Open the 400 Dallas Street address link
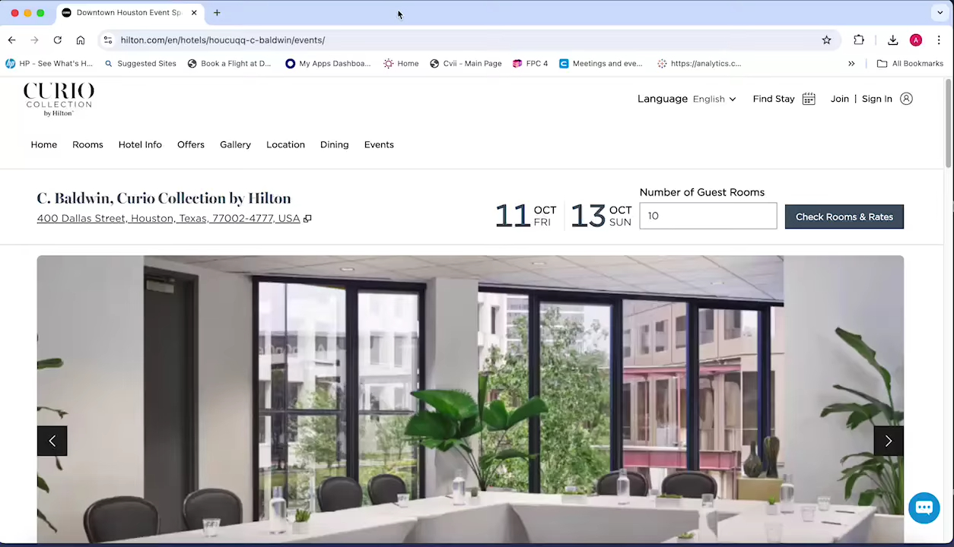This screenshot has width=954, height=547. (x=168, y=219)
